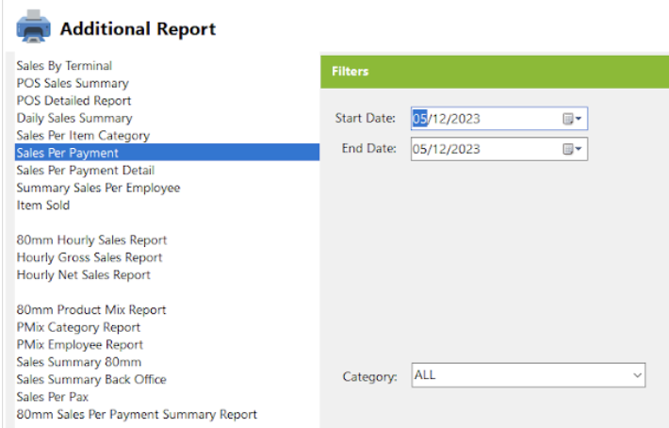
Task: Select the Sales By Terminal report
Action: point(64,66)
